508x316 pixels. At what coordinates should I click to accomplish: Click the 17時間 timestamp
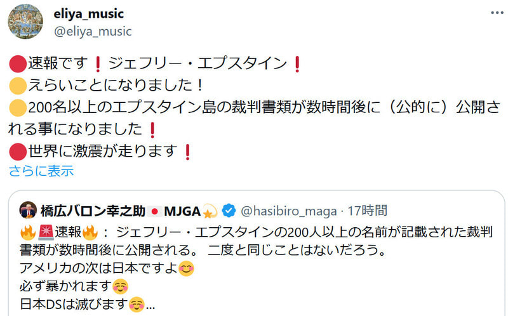pyautogui.click(x=368, y=211)
